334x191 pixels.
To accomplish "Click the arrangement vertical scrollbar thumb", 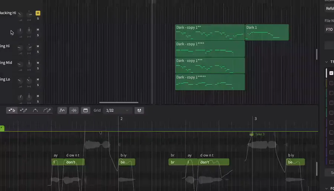I will click(x=317, y=54).
